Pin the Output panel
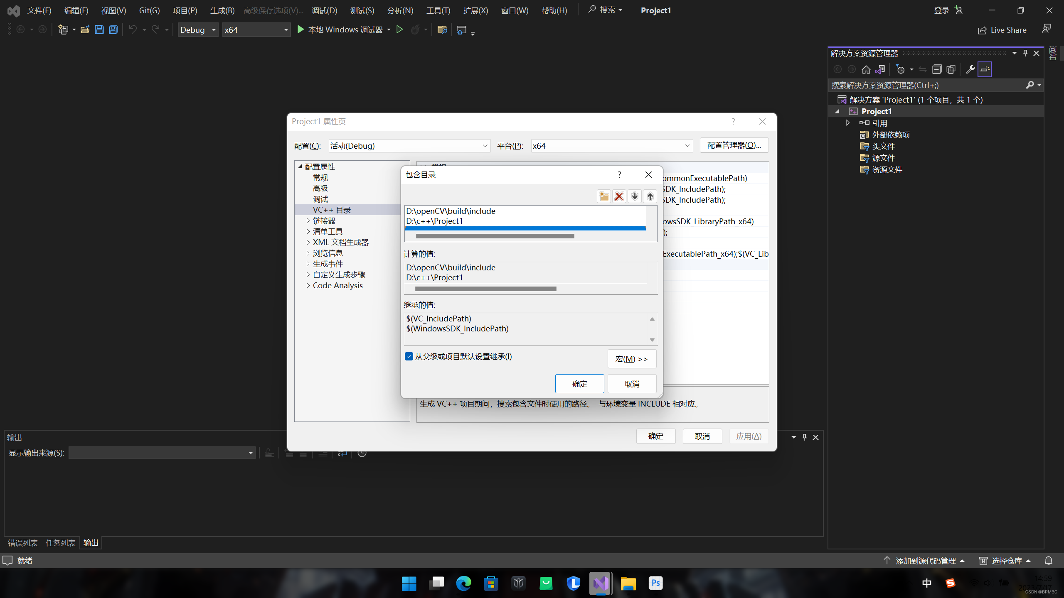1064x598 pixels. 805,437
